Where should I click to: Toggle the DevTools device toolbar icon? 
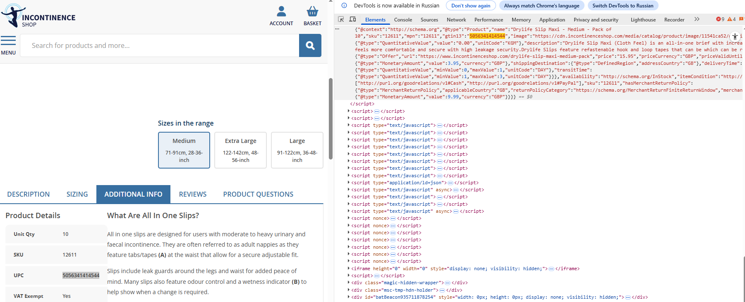pyautogui.click(x=352, y=19)
